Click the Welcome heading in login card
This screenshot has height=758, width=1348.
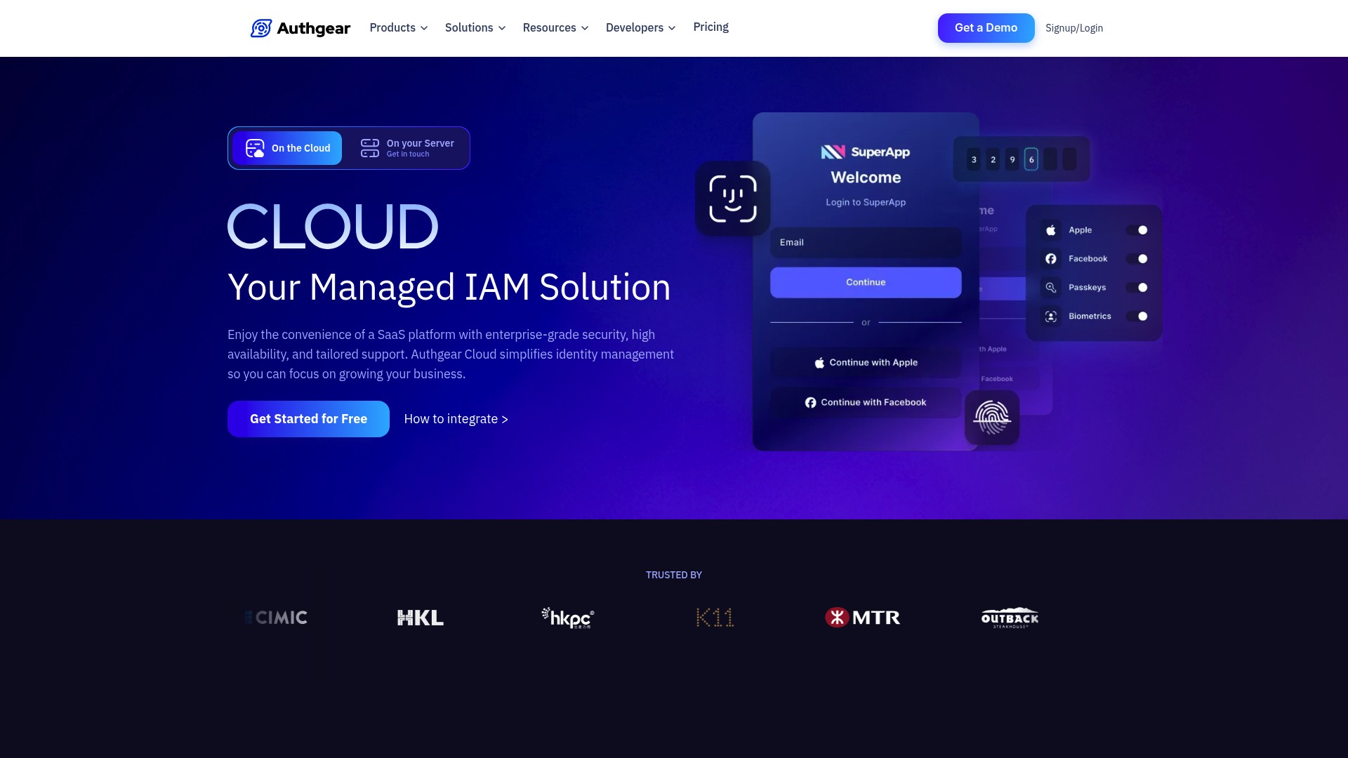tap(866, 178)
